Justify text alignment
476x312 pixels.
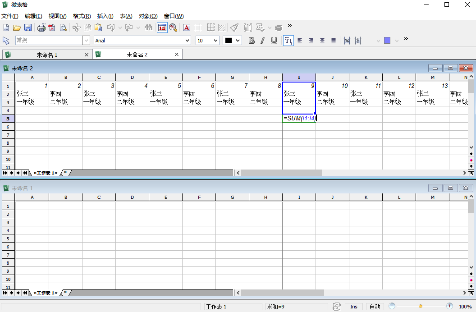coord(333,41)
